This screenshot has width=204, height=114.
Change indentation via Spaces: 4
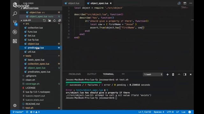(159, 112)
